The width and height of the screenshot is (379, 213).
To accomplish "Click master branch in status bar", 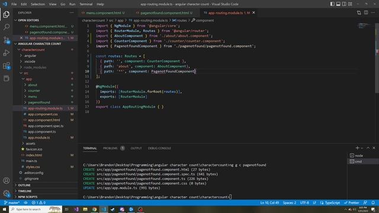I will 11,202.
